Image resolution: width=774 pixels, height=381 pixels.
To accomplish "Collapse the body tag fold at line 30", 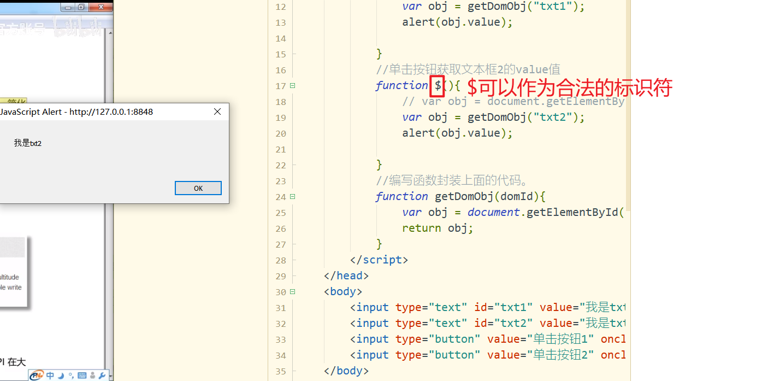I will pos(293,291).
